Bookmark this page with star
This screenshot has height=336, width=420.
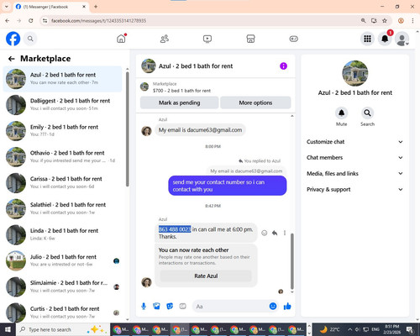click(x=385, y=21)
